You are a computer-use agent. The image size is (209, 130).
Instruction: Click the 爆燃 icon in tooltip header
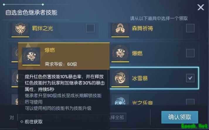(x=31, y=56)
